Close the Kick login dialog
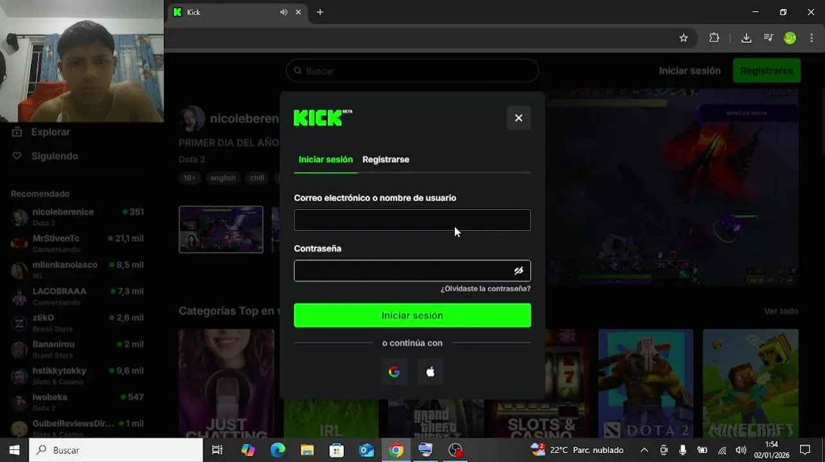Viewport: 825px width, 462px height. click(x=519, y=118)
